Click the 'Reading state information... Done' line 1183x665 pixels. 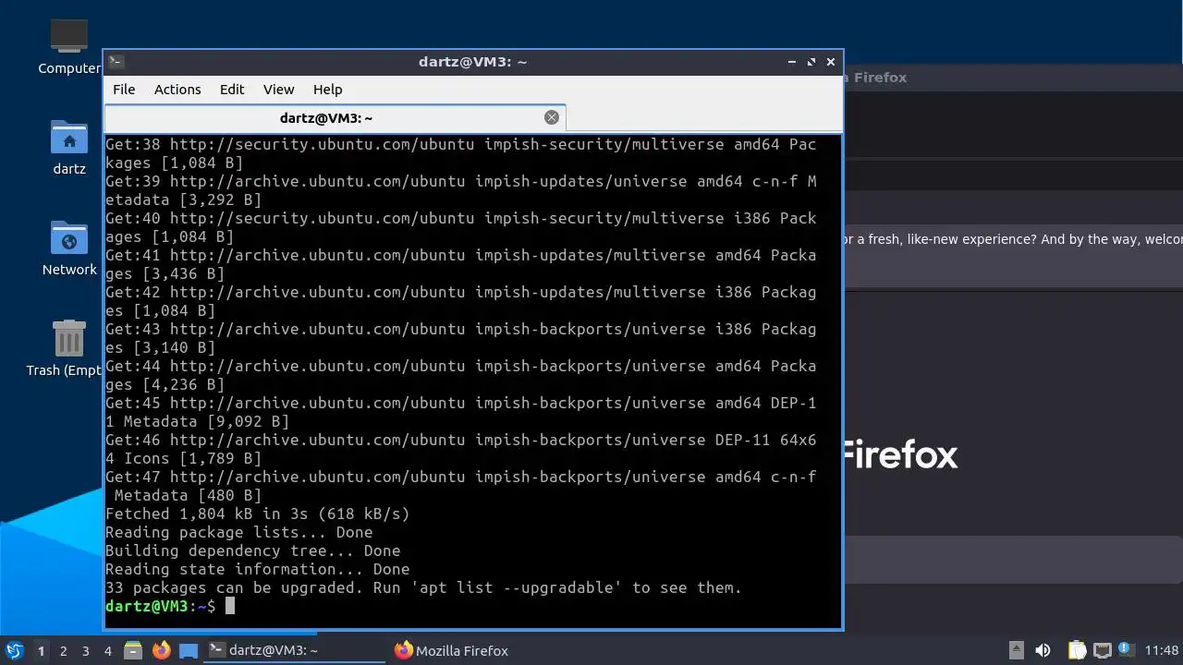click(257, 569)
